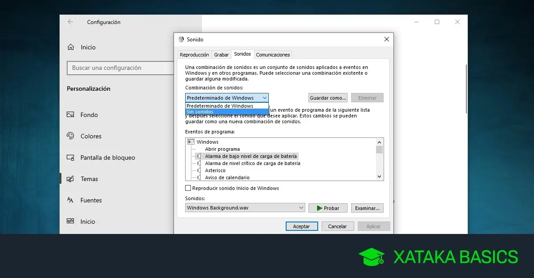Screen dimensions: 534x278
Task: Select the Sonidos tab
Action: [243, 54]
